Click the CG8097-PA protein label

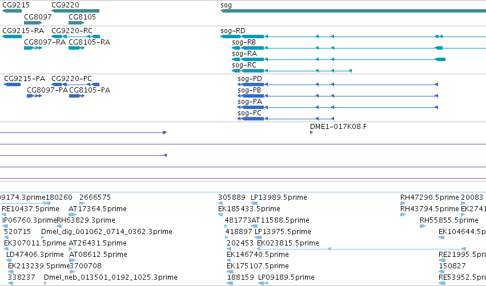[x=47, y=90]
